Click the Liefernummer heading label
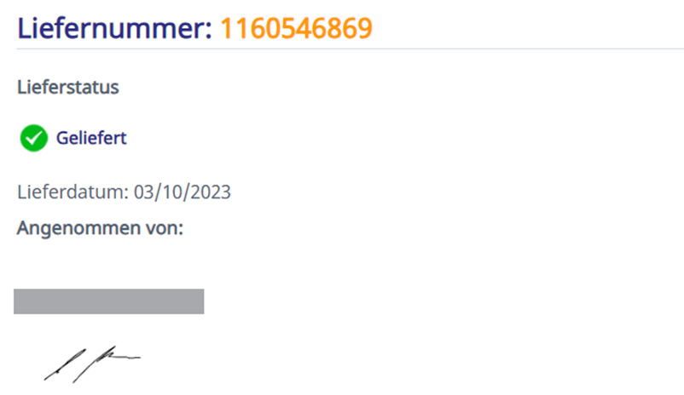 point(115,29)
